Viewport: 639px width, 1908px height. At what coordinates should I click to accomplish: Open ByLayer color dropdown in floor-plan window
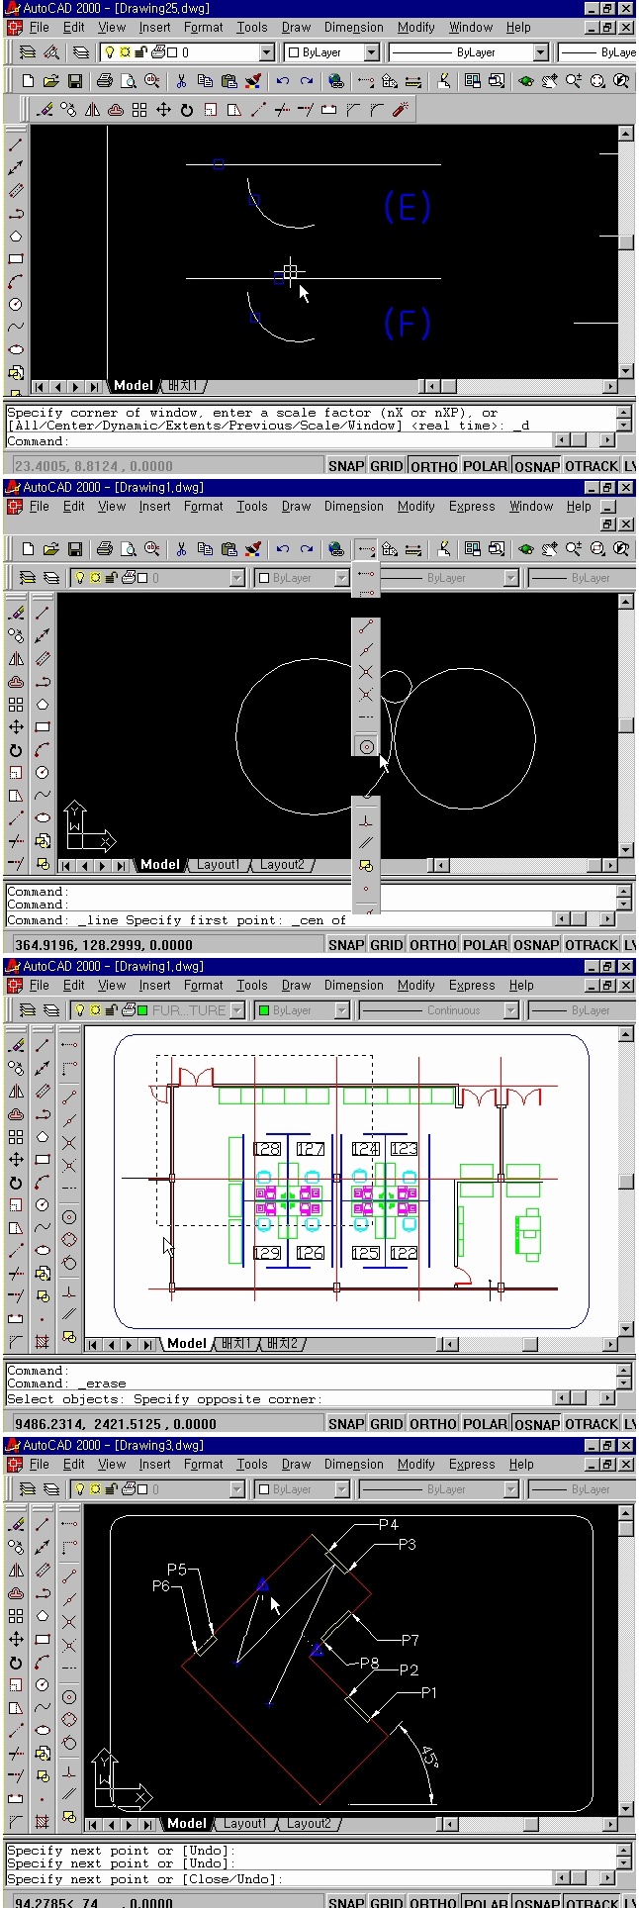click(342, 1010)
